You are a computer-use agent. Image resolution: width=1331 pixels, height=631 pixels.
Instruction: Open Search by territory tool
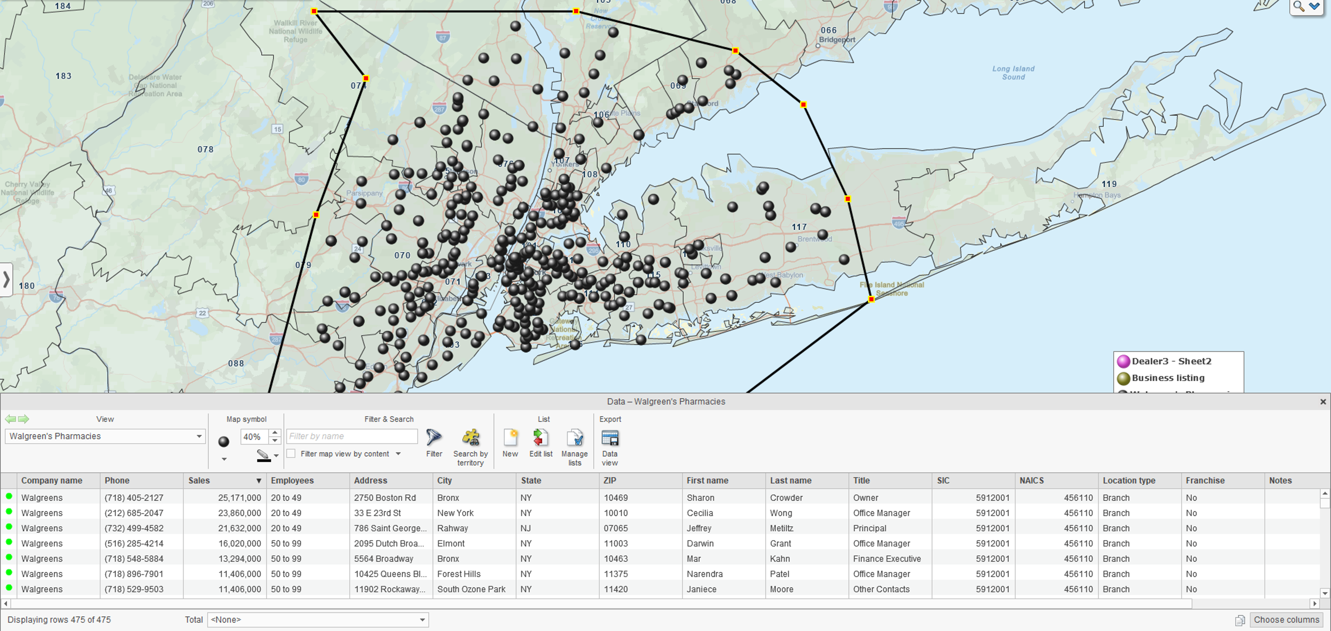[470, 447]
